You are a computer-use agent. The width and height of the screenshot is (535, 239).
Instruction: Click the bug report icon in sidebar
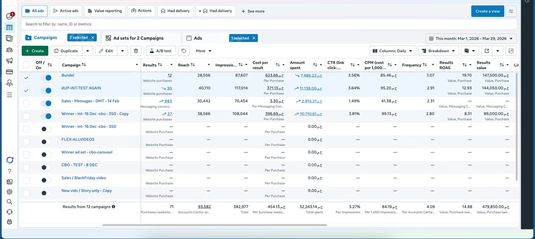(x=10, y=221)
